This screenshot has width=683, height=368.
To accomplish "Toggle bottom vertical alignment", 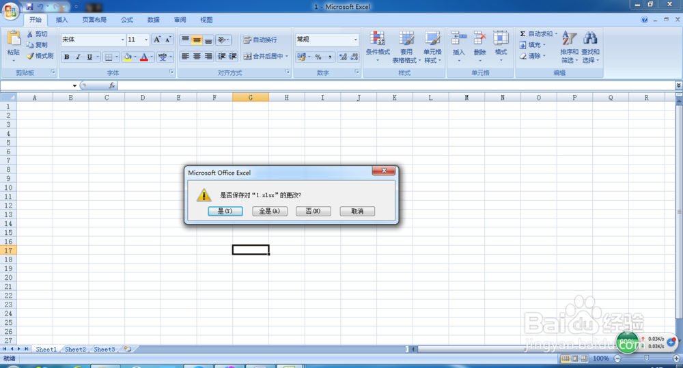I will tap(208, 40).
